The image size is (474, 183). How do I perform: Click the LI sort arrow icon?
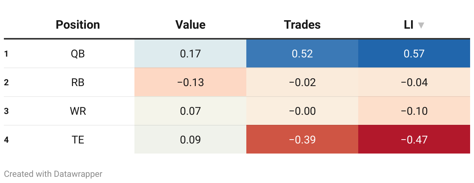[421, 25]
